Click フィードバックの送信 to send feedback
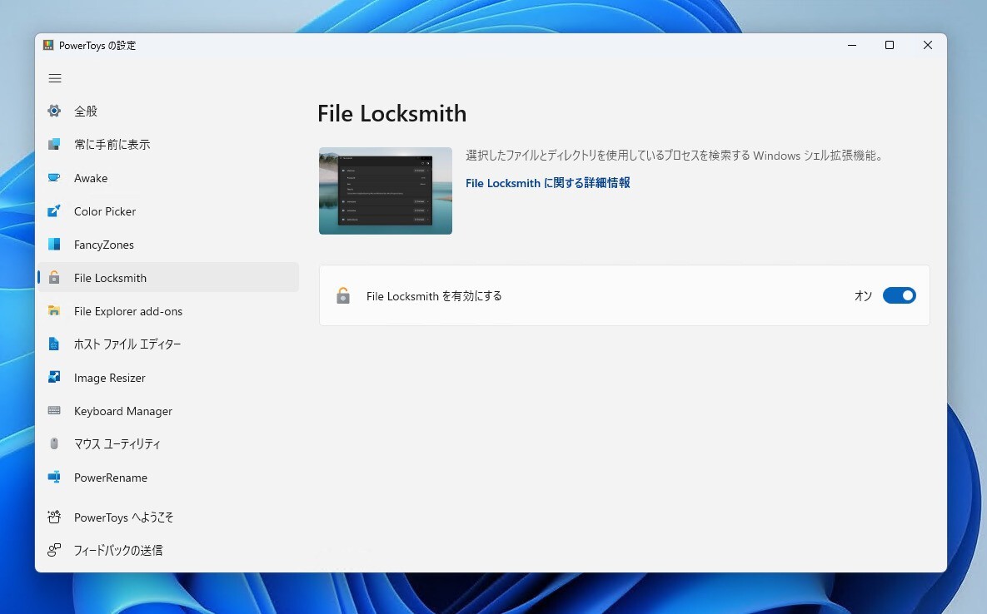The width and height of the screenshot is (987, 614). pyautogui.click(x=118, y=550)
